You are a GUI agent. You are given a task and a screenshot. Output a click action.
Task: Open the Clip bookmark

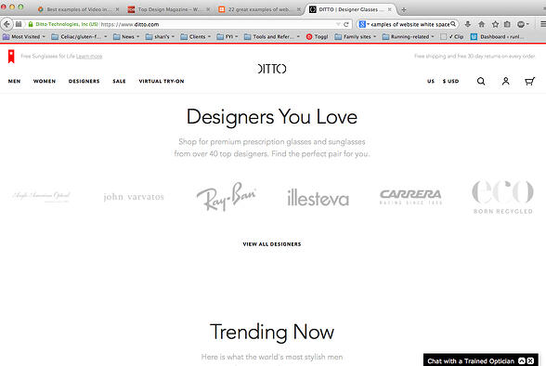[452, 36]
